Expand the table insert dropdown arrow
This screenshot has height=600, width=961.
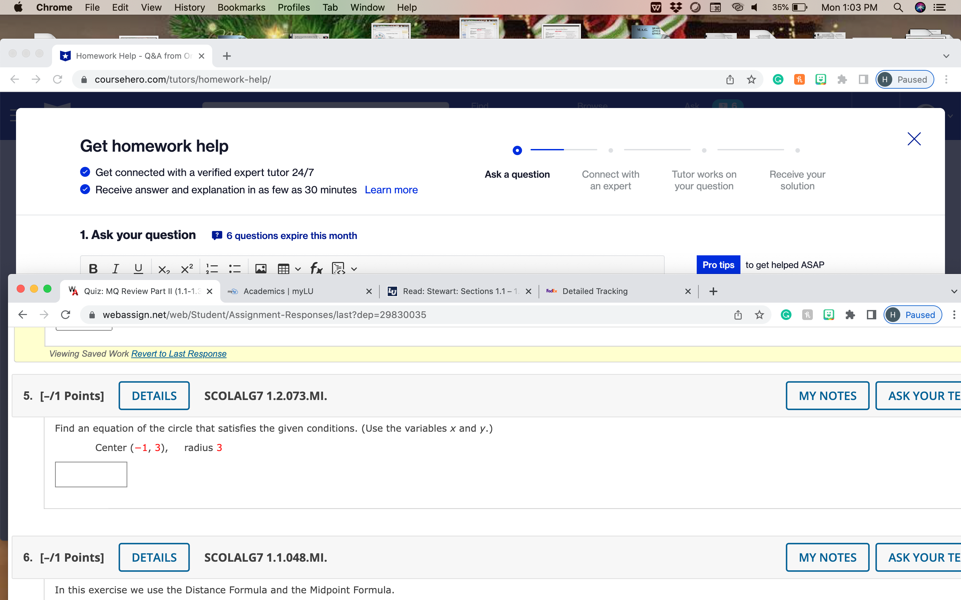point(299,269)
